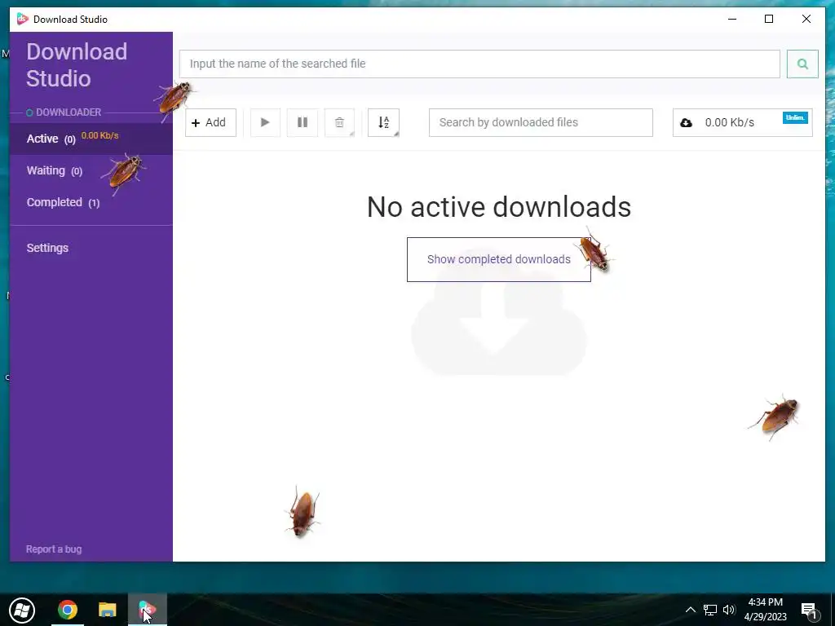
Task: Minimize the Download Studio window
Action: click(x=732, y=20)
